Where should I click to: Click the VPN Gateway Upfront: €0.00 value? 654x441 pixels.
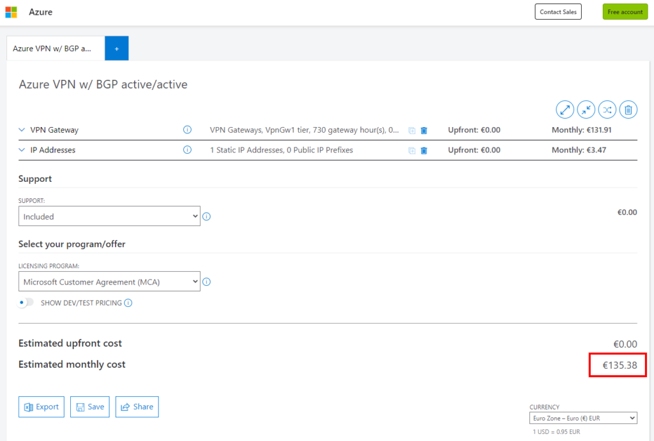(475, 130)
